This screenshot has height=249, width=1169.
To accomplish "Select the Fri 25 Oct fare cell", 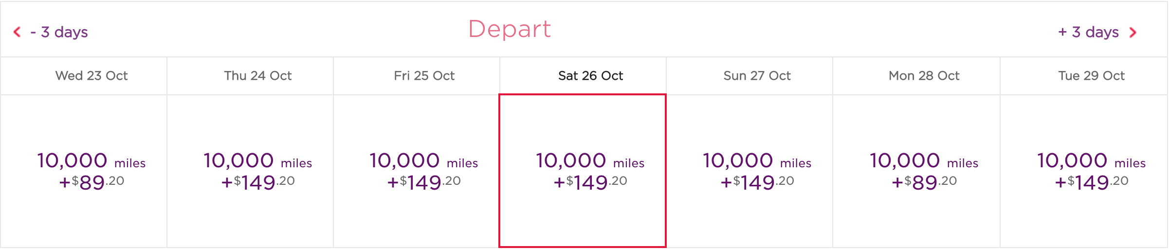I will (424, 171).
